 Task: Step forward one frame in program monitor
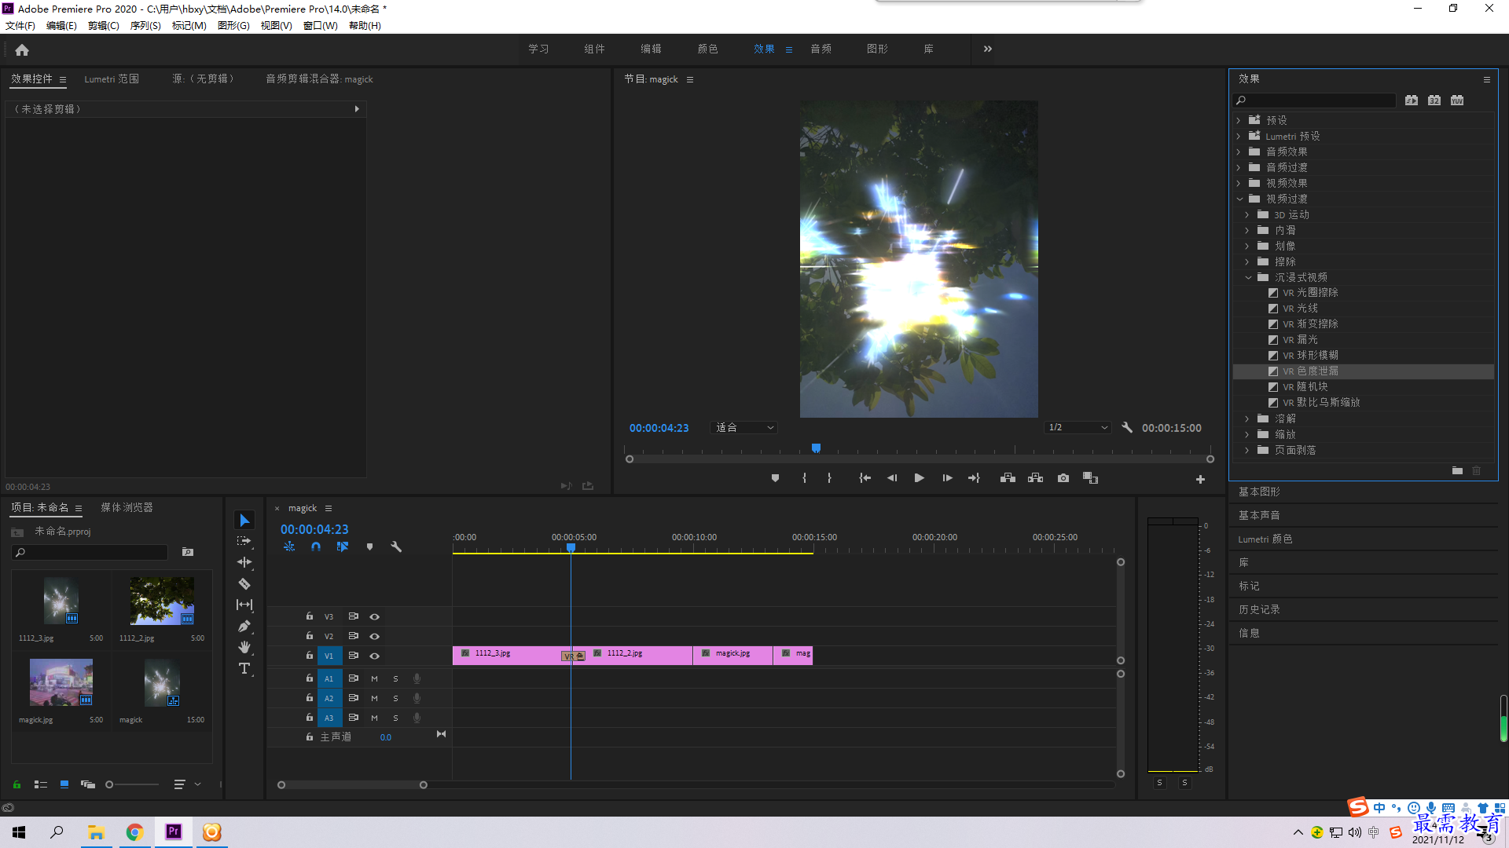tap(947, 478)
